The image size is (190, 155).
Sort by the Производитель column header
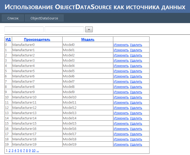click(37, 39)
